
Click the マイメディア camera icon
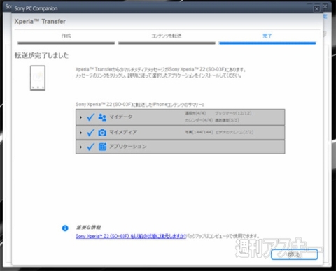[102, 133]
